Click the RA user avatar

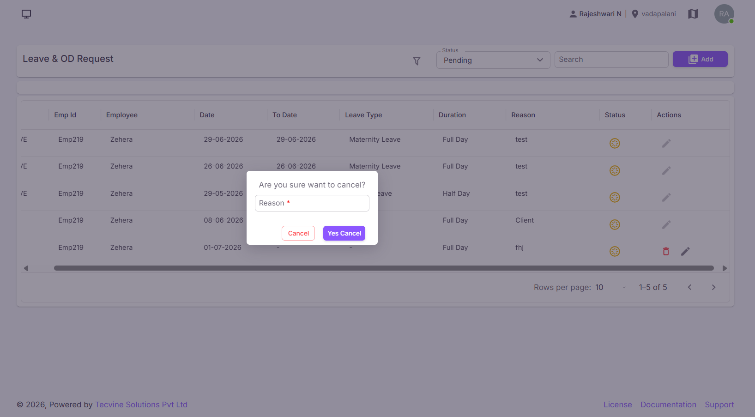[x=724, y=14]
